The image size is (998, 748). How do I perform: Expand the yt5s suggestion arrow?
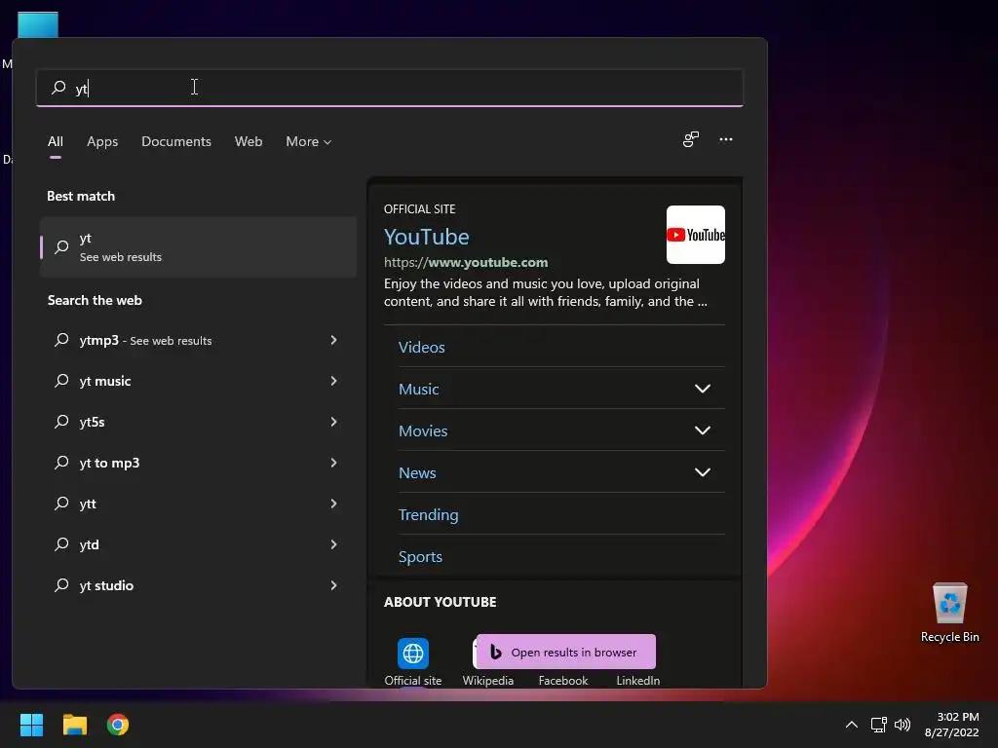tap(333, 422)
